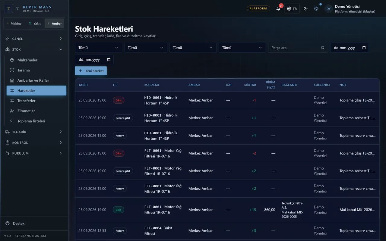
Task: Open the second Tümü filter dropdown
Action: pyautogui.click(x=146, y=48)
